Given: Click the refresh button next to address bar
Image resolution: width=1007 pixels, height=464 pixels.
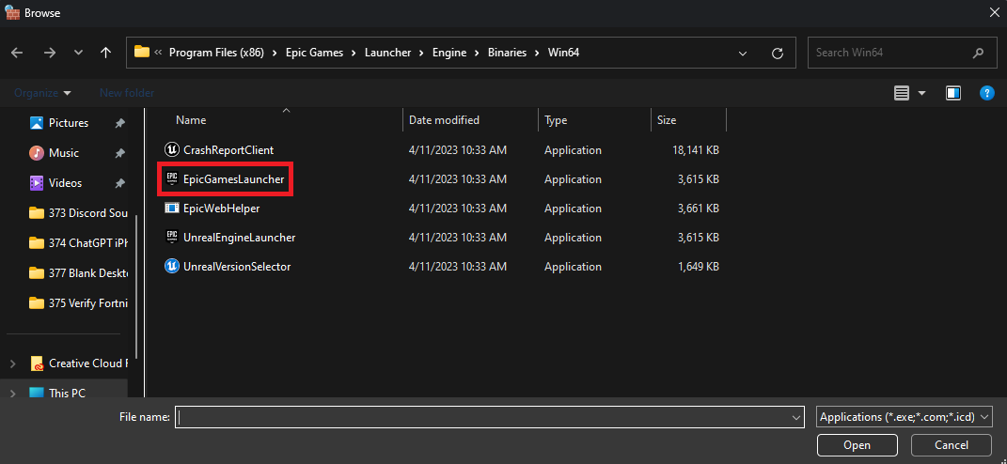Looking at the screenshot, I should [777, 53].
